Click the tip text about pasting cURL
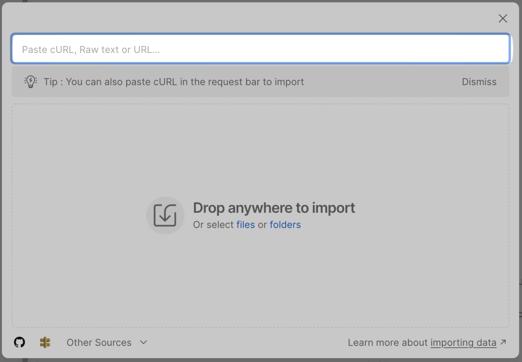Viewport: 522px width, 362px height. (x=173, y=82)
